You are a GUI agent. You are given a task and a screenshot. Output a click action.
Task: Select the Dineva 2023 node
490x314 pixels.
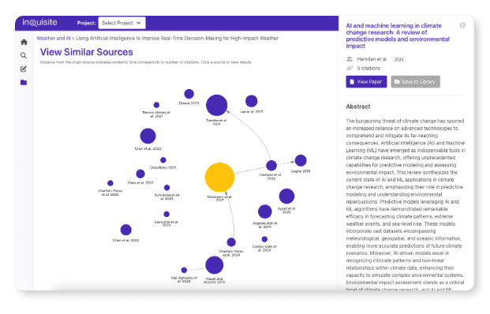pos(189,94)
